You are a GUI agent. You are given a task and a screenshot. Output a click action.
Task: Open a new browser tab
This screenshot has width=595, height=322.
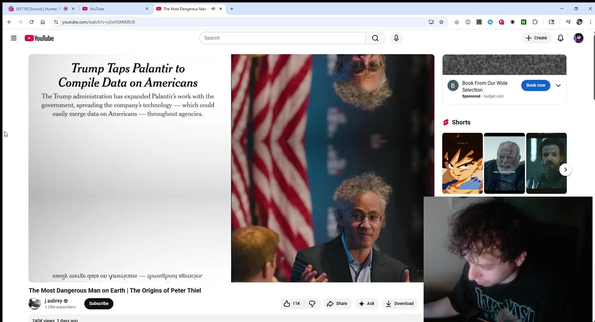click(x=231, y=9)
